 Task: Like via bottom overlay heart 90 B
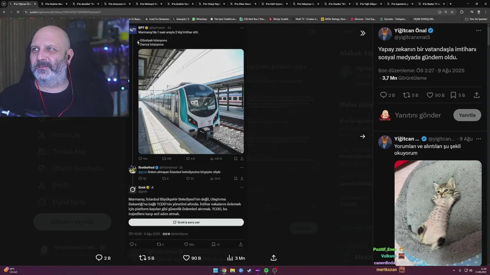coord(192,258)
